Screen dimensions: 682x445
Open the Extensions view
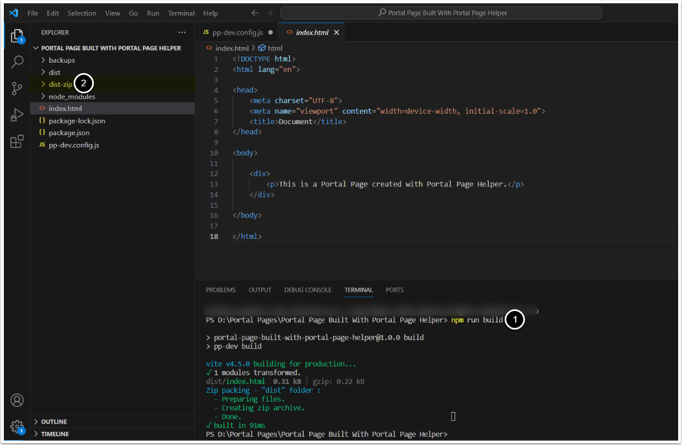[x=17, y=142]
